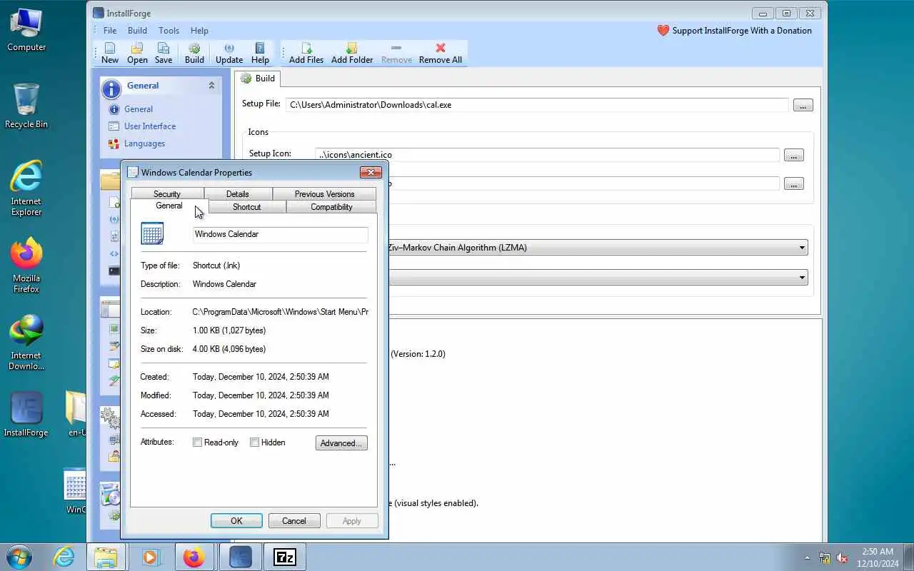This screenshot has height=571, width=914.
Task: Launch Windows Media Player from taskbar
Action: click(x=151, y=557)
